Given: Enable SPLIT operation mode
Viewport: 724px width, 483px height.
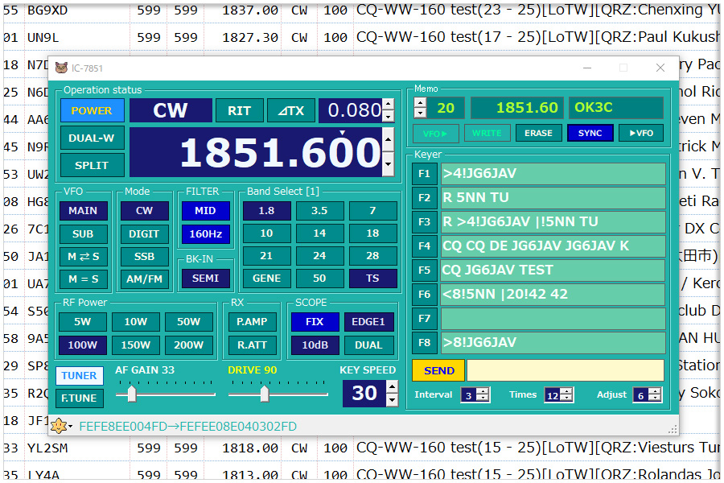Looking at the screenshot, I should click(x=92, y=165).
